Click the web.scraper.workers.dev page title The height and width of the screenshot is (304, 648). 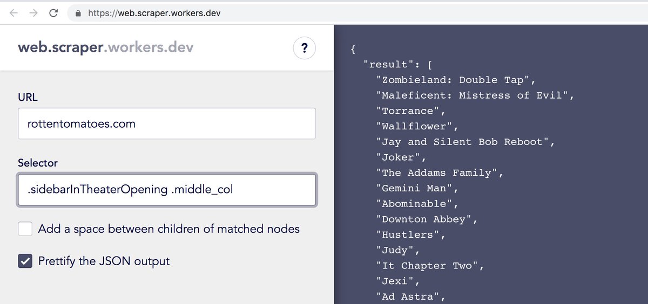click(105, 47)
